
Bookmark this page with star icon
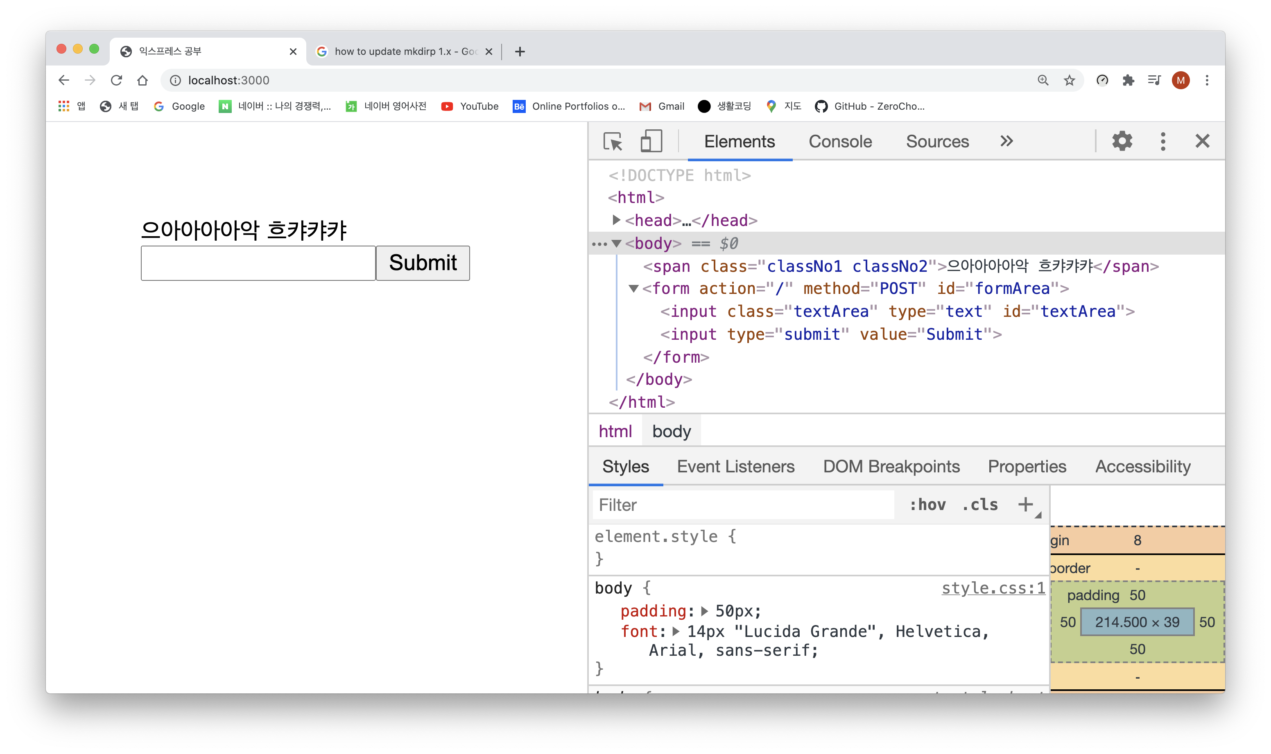(1069, 80)
